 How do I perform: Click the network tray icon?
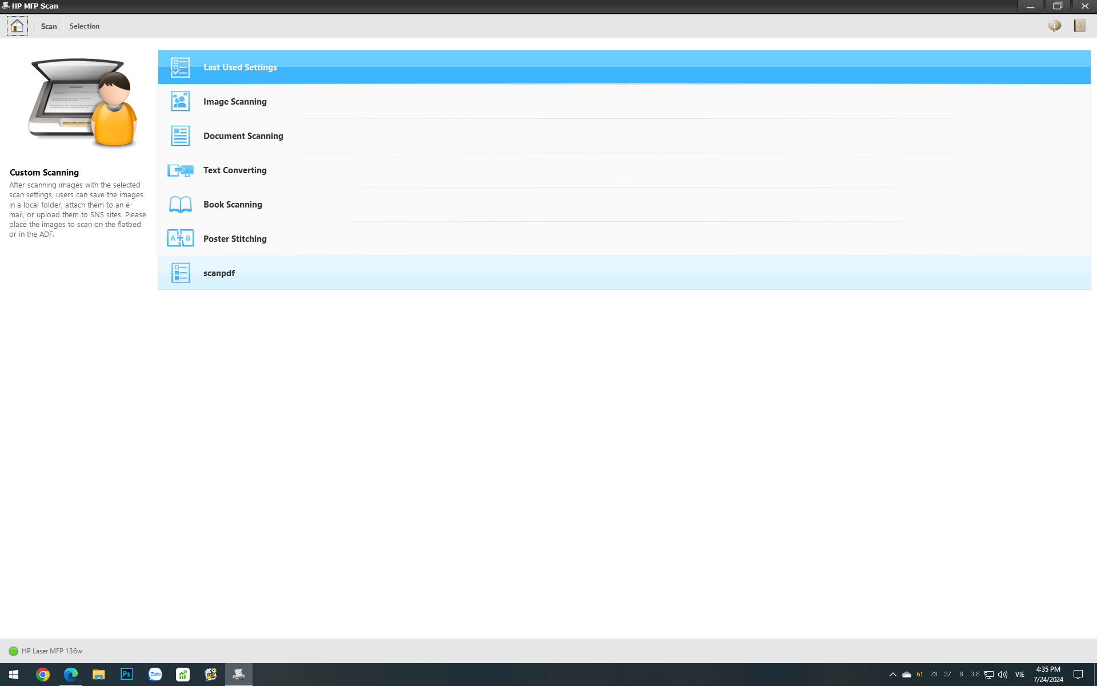[x=989, y=675]
